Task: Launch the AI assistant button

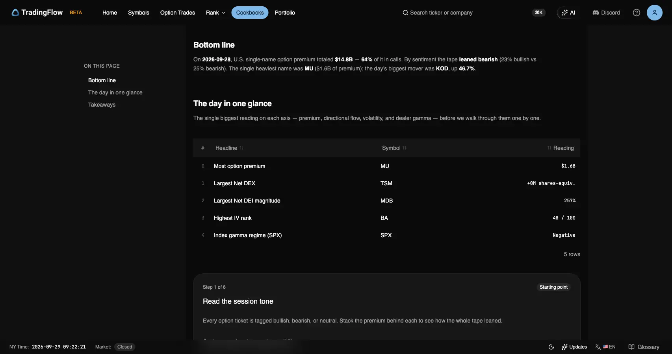Action: click(x=568, y=13)
